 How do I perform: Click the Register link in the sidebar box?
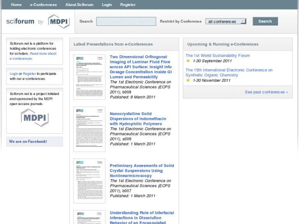(x=29, y=74)
